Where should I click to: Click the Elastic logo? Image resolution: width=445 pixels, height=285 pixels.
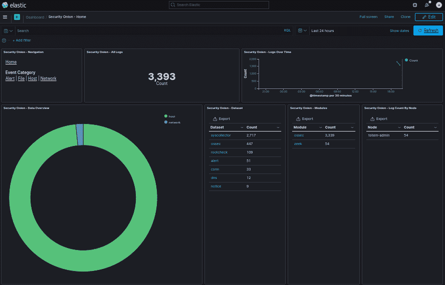[x=14, y=5]
